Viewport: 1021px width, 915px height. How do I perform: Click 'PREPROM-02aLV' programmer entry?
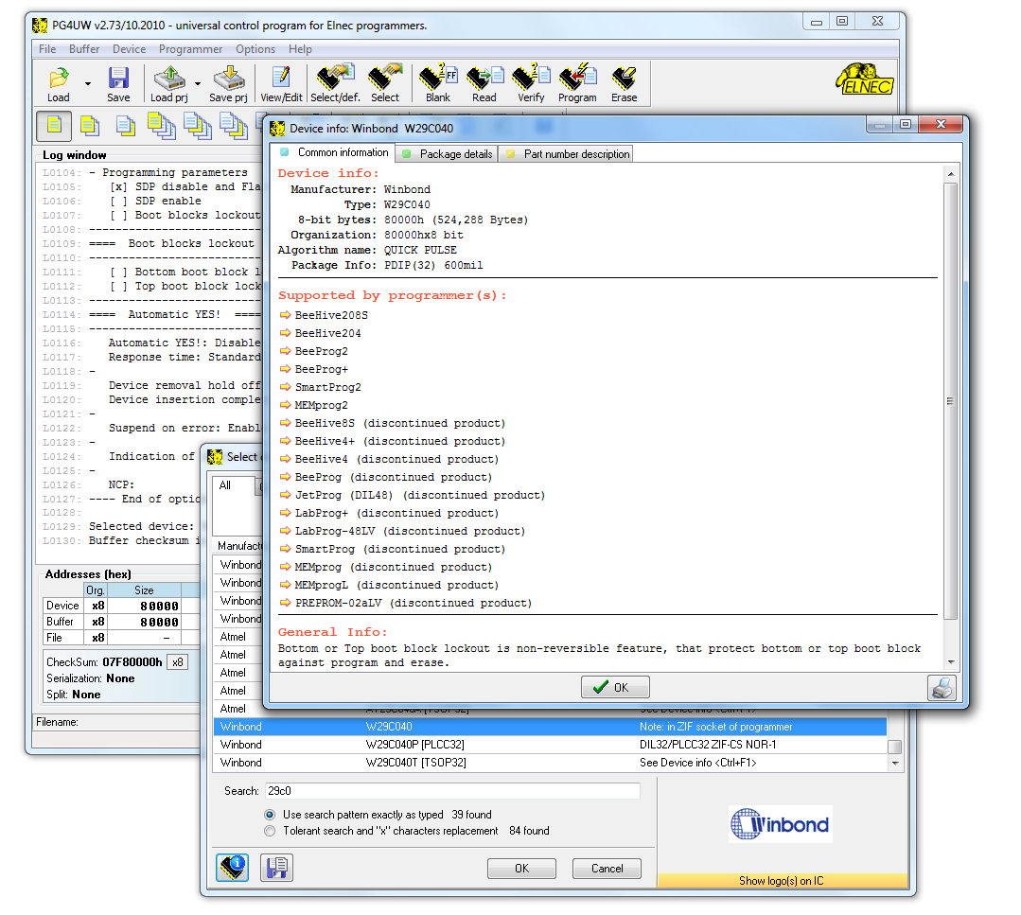[414, 603]
